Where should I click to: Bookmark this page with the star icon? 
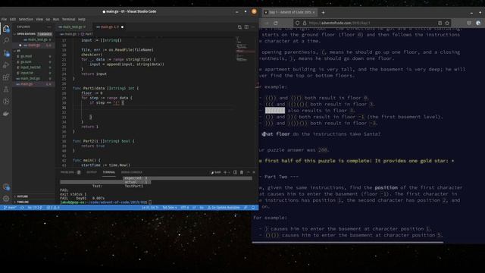pos(447,23)
